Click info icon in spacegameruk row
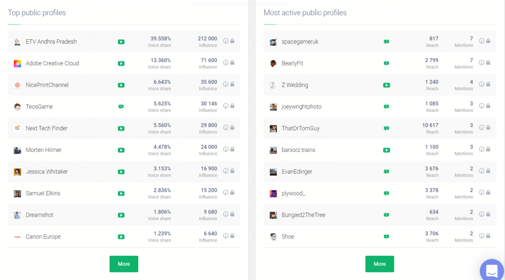The image size is (505, 280). (x=482, y=41)
